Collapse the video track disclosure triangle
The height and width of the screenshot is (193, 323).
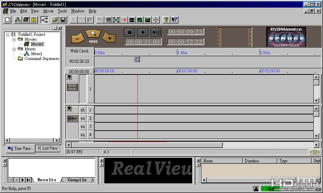coord(70,78)
